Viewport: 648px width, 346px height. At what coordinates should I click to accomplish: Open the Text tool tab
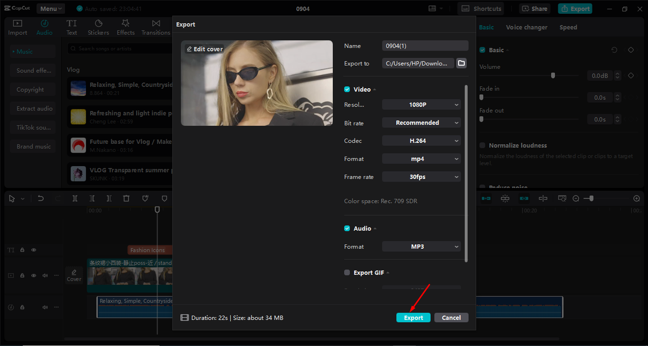click(72, 27)
